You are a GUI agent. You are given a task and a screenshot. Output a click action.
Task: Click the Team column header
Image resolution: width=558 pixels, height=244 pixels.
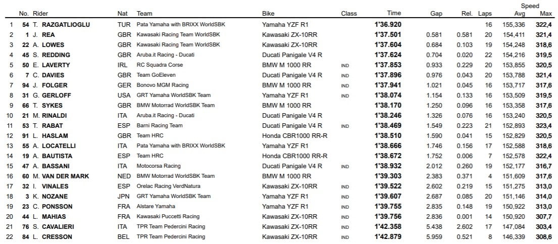[144, 14]
